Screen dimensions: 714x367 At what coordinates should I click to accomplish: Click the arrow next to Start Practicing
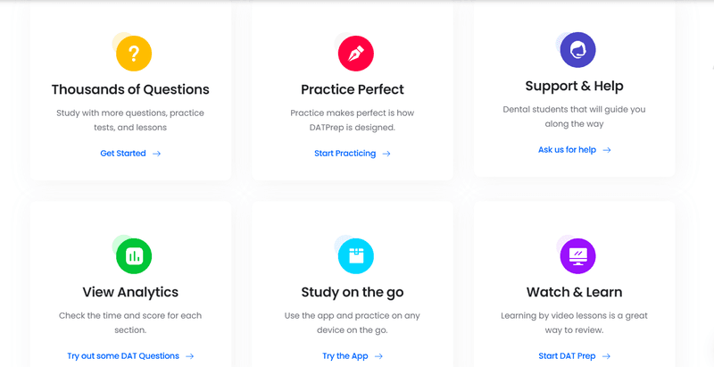[x=386, y=154]
